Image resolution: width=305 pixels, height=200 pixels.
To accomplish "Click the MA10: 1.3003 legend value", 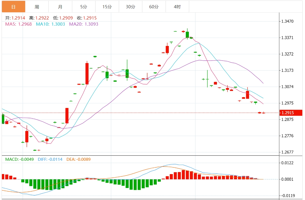I will [50, 24].
